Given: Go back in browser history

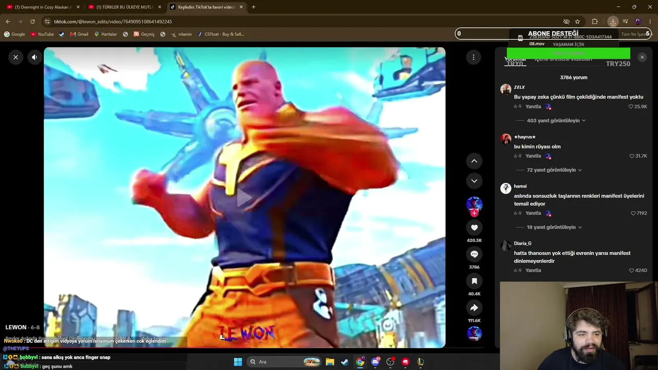Looking at the screenshot, I should [8, 22].
